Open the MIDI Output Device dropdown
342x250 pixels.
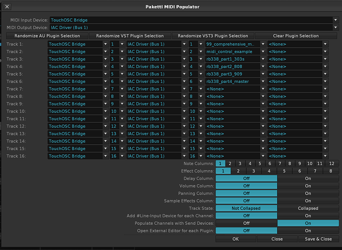[x=194, y=27]
